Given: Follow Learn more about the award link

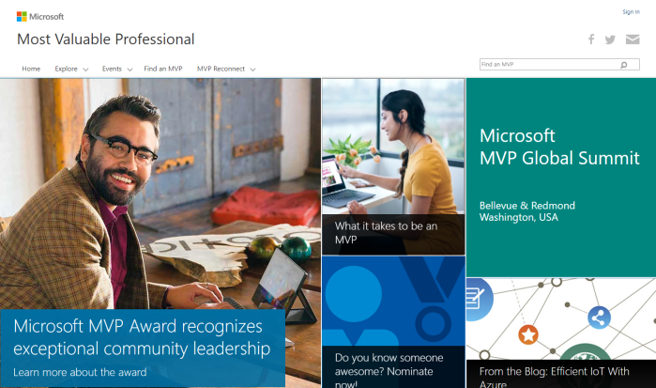Looking at the screenshot, I should click(x=80, y=372).
